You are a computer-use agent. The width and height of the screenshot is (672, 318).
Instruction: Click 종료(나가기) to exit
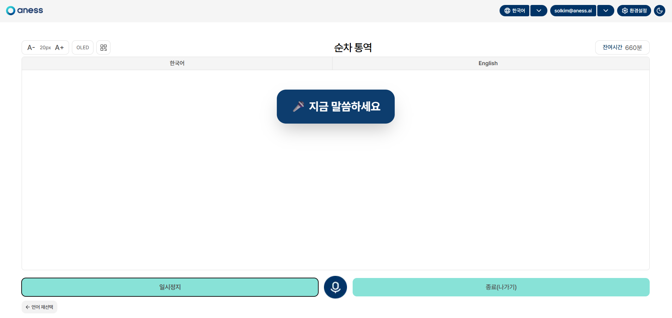tap(501, 287)
